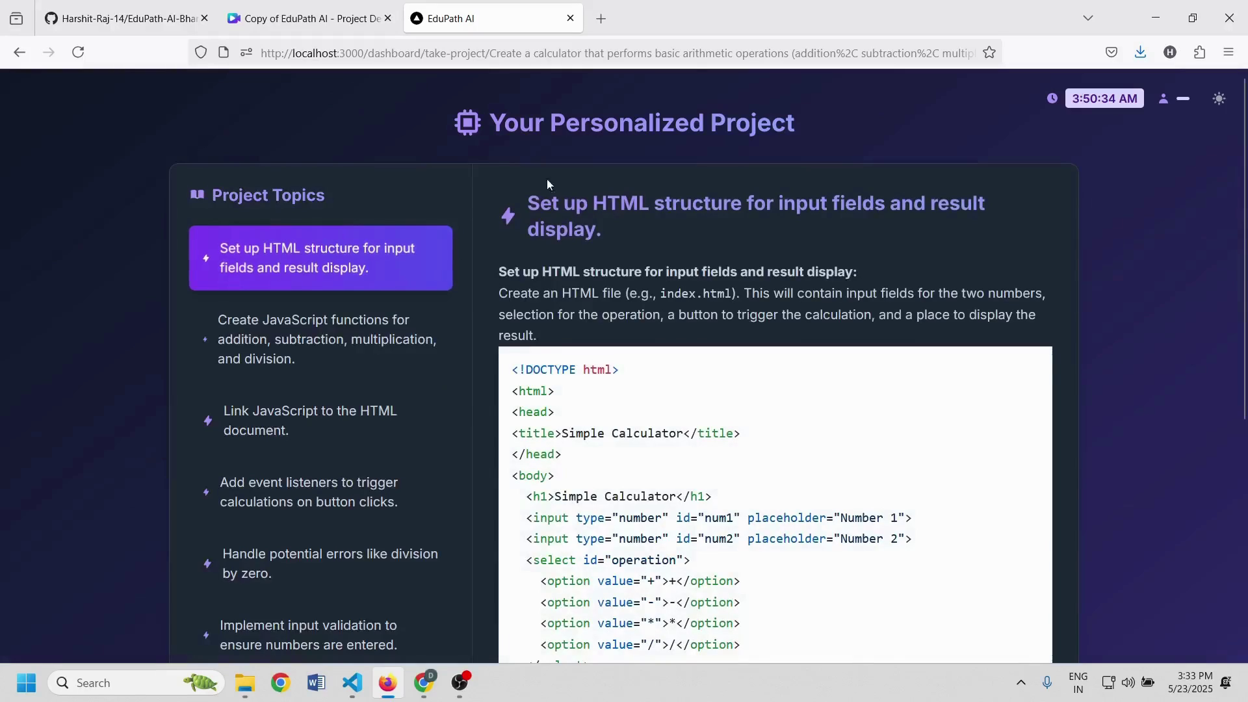The image size is (1248, 702).
Task: Open Visual Studio Code from taskbar
Action: (x=352, y=682)
